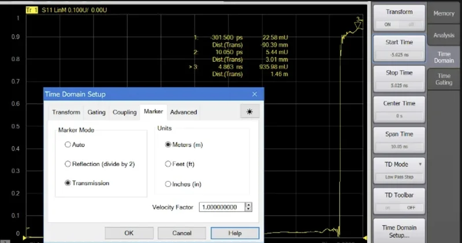Screen dimensions: 462x243
Task: Choose Inches (in) units option
Action: [x=169, y=184]
